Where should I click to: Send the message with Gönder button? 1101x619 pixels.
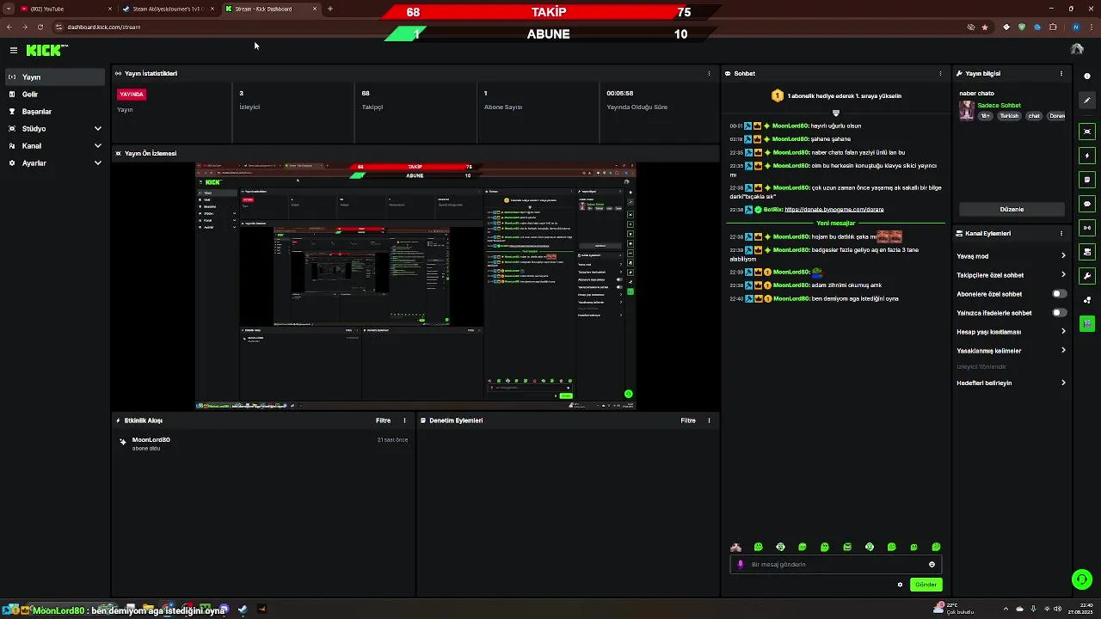point(926,585)
